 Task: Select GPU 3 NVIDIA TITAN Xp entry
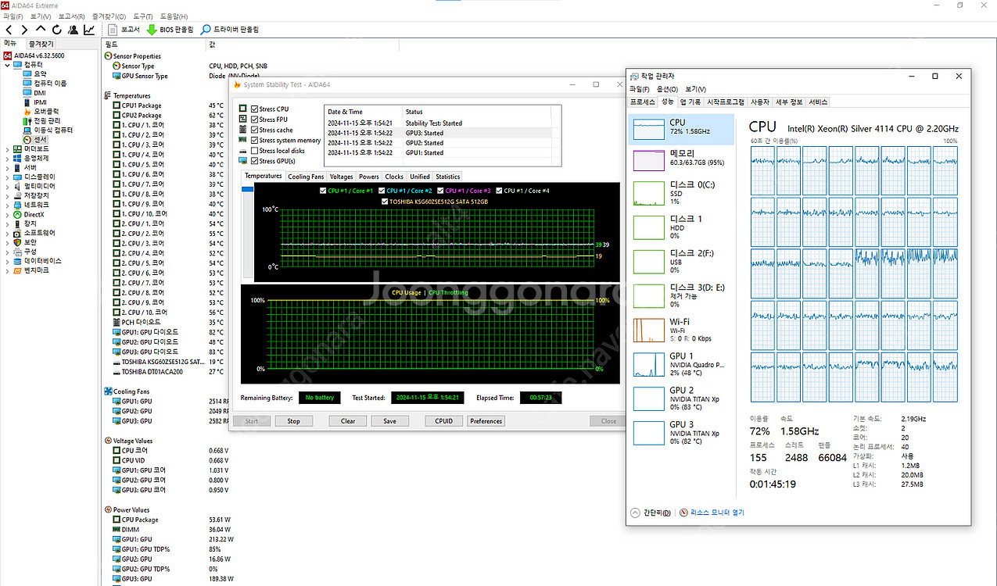click(x=681, y=433)
